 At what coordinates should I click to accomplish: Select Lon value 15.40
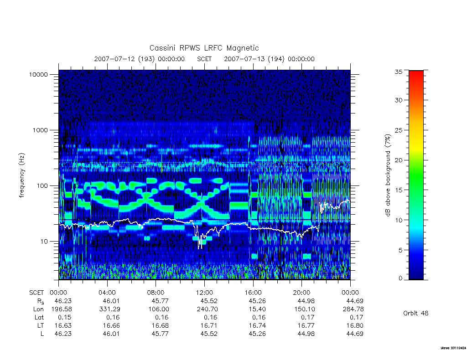coord(257,309)
